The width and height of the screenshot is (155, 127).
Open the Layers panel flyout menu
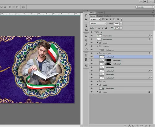pos(153,16)
